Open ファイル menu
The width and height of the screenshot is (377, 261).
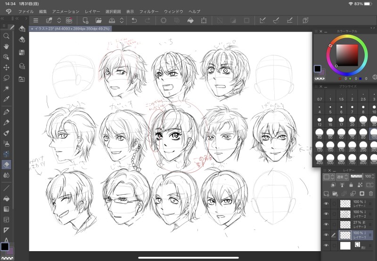pos(26,11)
